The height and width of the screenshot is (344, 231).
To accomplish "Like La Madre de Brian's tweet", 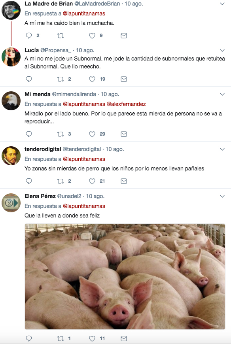I will pyautogui.click(x=92, y=36).
